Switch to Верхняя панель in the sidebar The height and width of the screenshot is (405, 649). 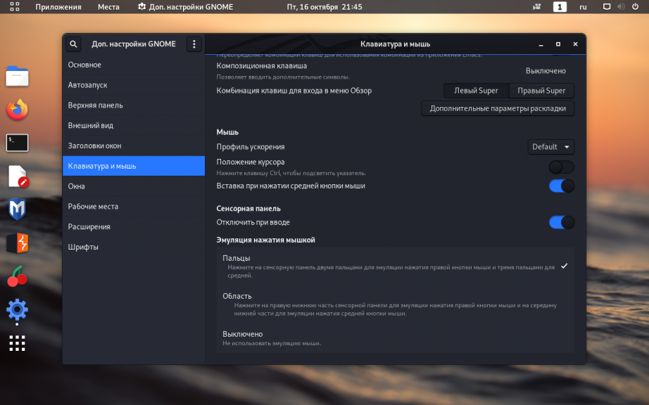(x=134, y=105)
